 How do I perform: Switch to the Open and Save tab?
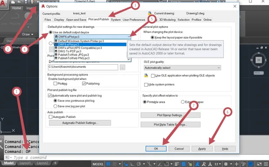76,20
